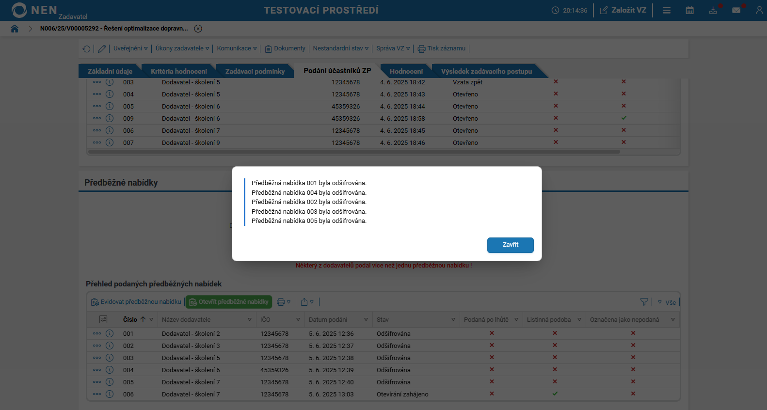The width and height of the screenshot is (767, 410).
Task: Switch to the Hodnocení tab
Action: click(406, 71)
